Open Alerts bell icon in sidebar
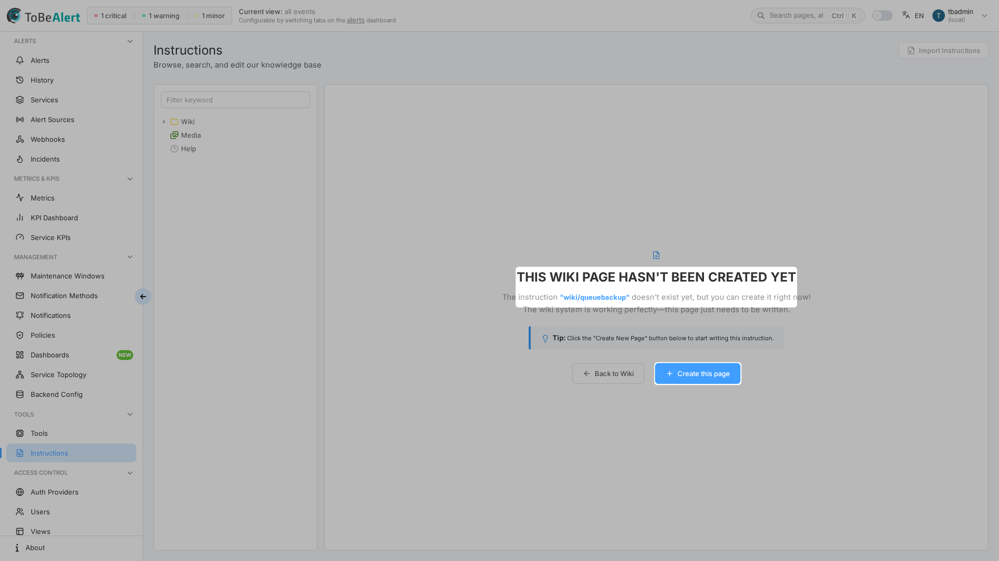Viewport: 999px width, 561px height. pyautogui.click(x=20, y=60)
